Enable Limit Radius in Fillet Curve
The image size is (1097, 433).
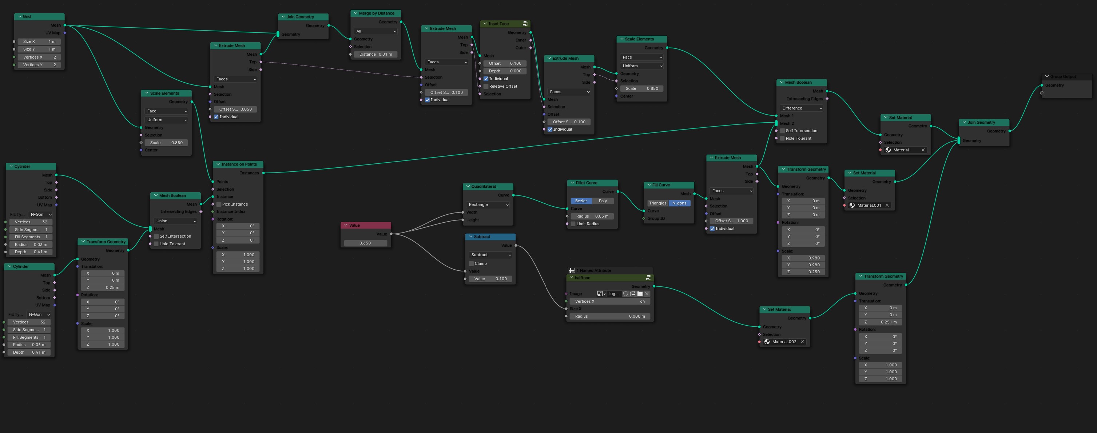[573, 224]
